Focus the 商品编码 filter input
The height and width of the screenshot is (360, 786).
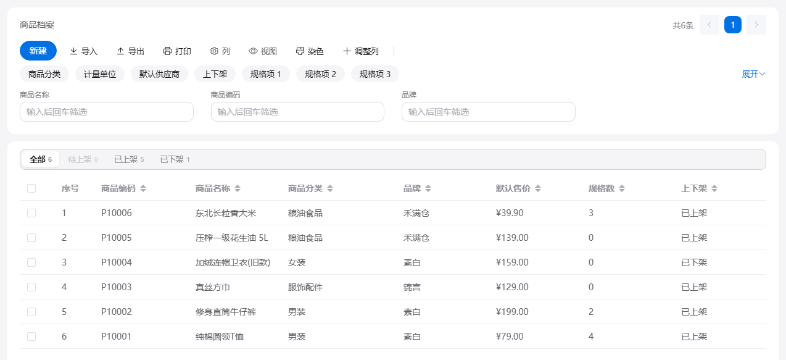coord(297,112)
